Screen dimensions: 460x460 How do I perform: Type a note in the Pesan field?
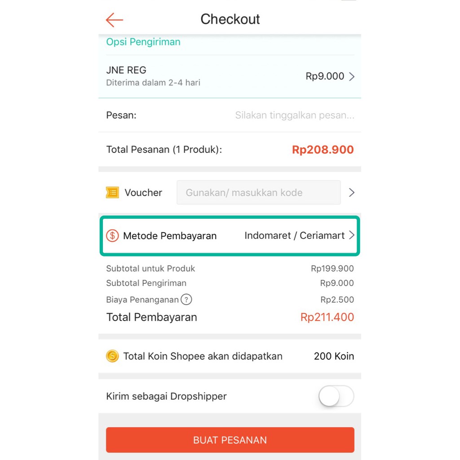coord(294,115)
